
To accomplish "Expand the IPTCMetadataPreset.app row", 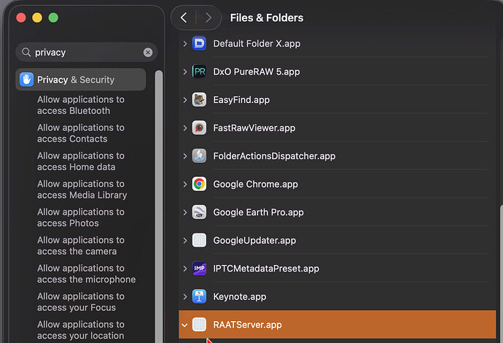I will pyautogui.click(x=185, y=269).
